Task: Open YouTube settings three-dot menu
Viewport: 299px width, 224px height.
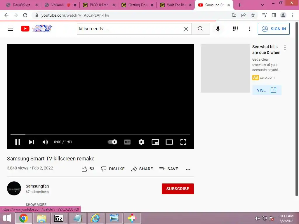Action: click(249, 29)
